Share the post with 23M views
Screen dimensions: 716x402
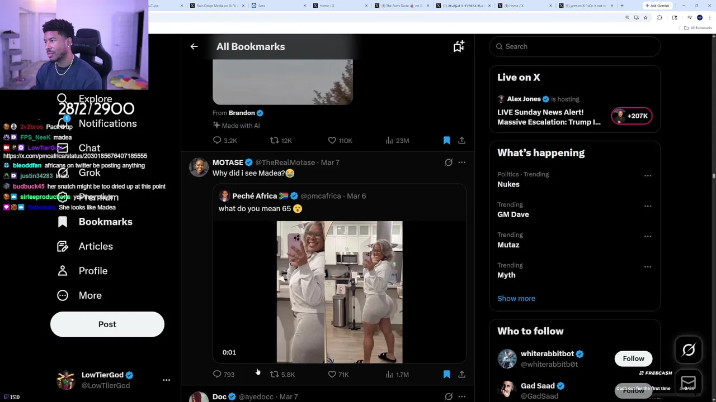tap(461, 141)
